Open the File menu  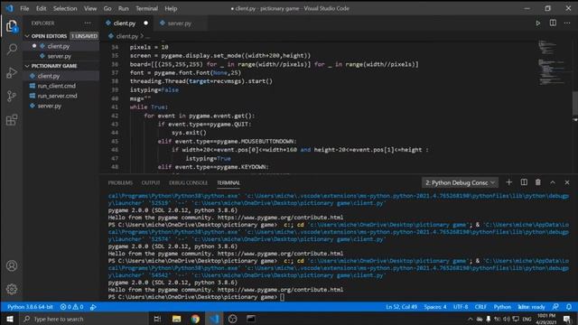click(x=24, y=8)
